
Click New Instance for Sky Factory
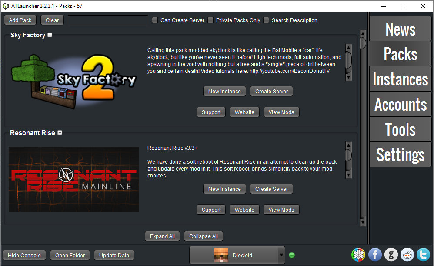point(224,91)
